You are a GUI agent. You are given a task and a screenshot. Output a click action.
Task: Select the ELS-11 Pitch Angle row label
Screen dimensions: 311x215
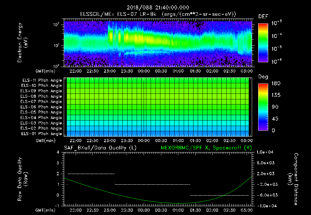(x=42, y=80)
